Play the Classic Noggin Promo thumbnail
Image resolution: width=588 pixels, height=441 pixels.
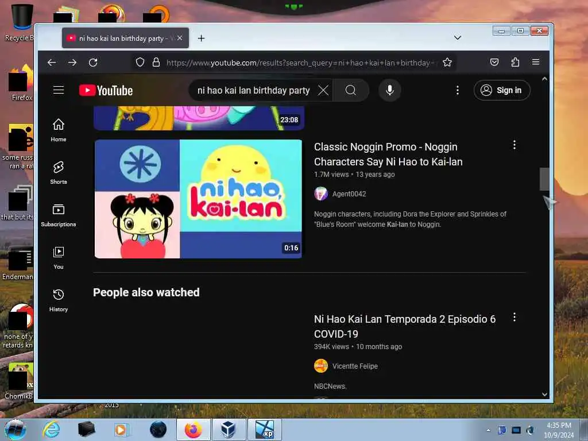(x=198, y=199)
